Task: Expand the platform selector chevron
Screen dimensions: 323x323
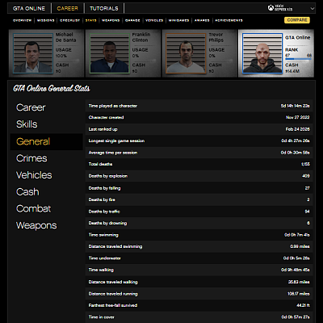Action: tap(313, 8)
